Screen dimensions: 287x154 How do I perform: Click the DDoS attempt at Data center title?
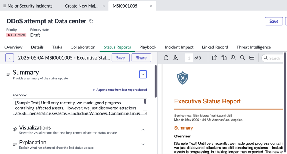tap(46, 21)
